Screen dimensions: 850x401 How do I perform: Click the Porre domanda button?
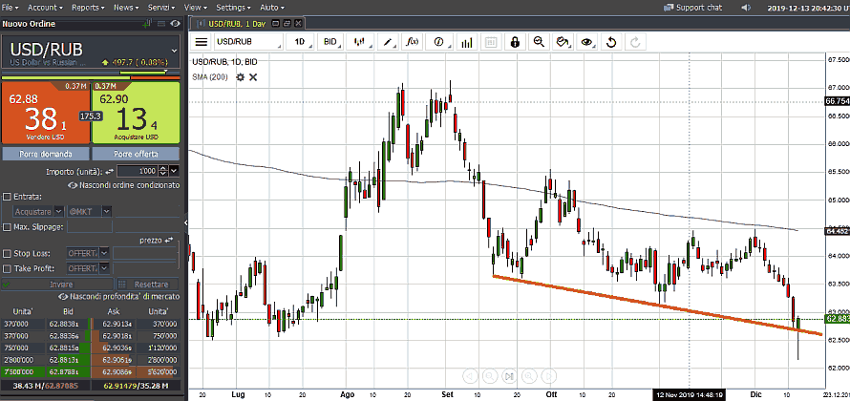tap(45, 154)
